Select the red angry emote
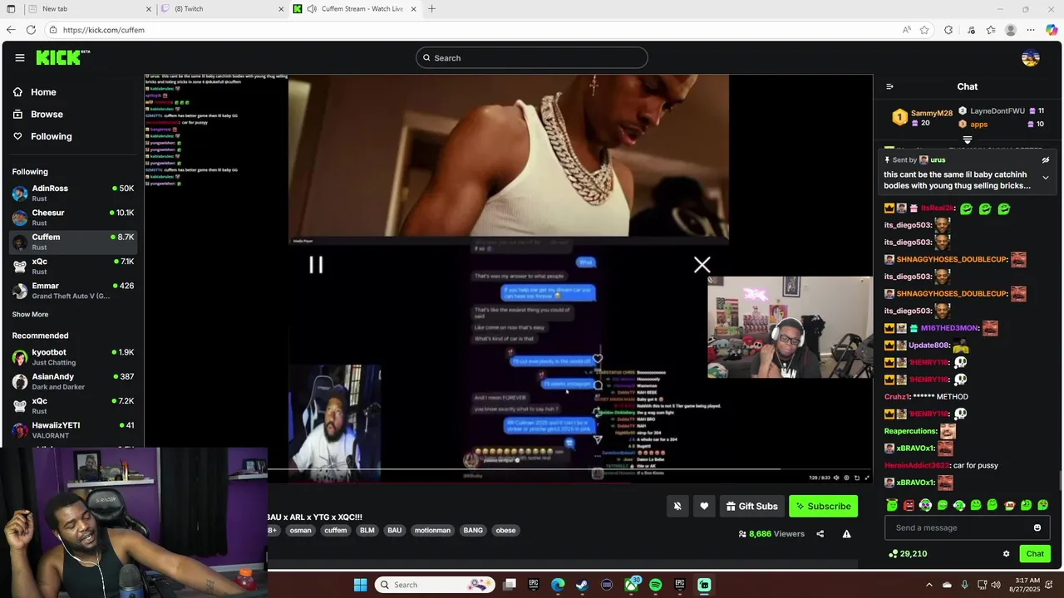This screenshot has height=598, width=1064. [909, 505]
